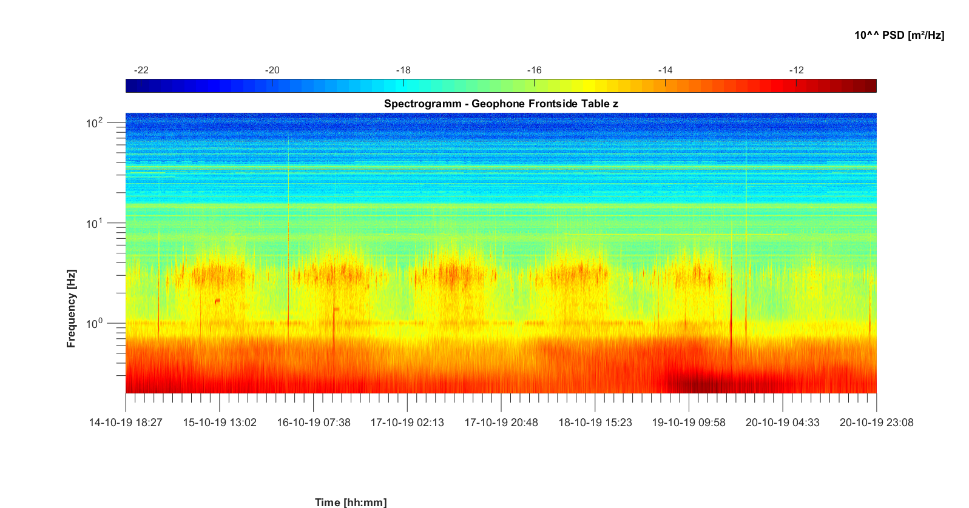
Task: Click the '17-10-19 20:48' time label
Action: (501, 423)
